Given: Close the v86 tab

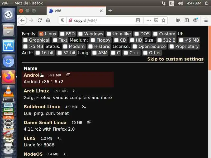Looking at the screenshot, I should pyautogui.click(x=101, y=11).
